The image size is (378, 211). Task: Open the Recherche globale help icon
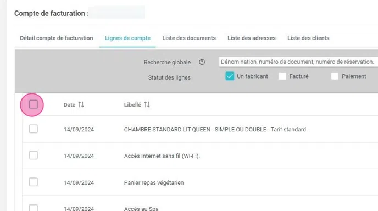(202, 62)
